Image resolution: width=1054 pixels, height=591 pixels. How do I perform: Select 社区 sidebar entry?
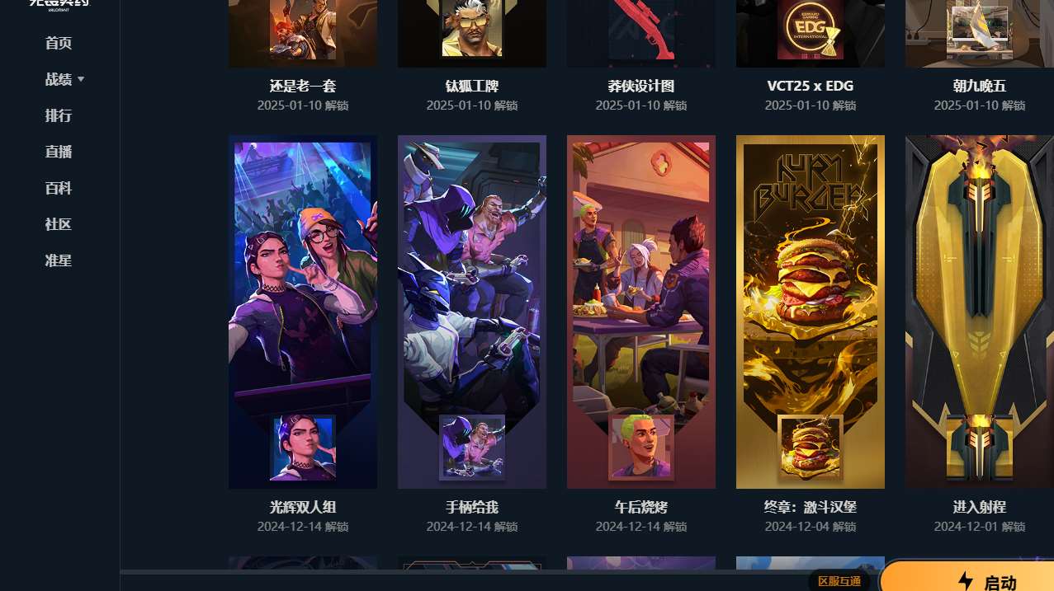pos(59,224)
